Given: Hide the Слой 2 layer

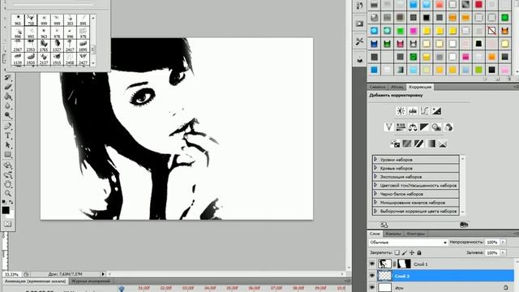Looking at the screenshot, I should pyautogui.click(x=372, y=276).
